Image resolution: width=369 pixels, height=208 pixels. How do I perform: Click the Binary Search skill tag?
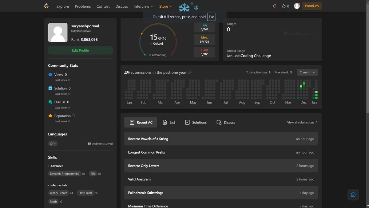pyautogui.click(x=58, y=193)
